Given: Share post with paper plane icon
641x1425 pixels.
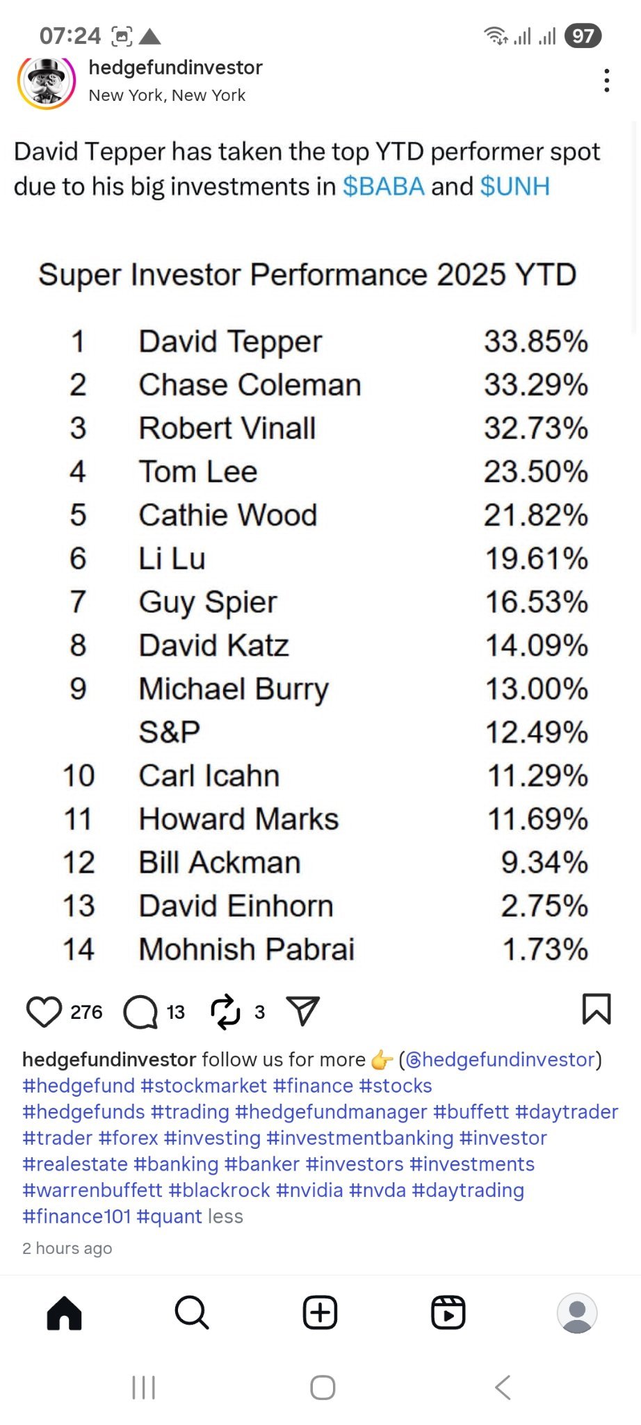Looking at the screenshot, I should click(303, 1011).
